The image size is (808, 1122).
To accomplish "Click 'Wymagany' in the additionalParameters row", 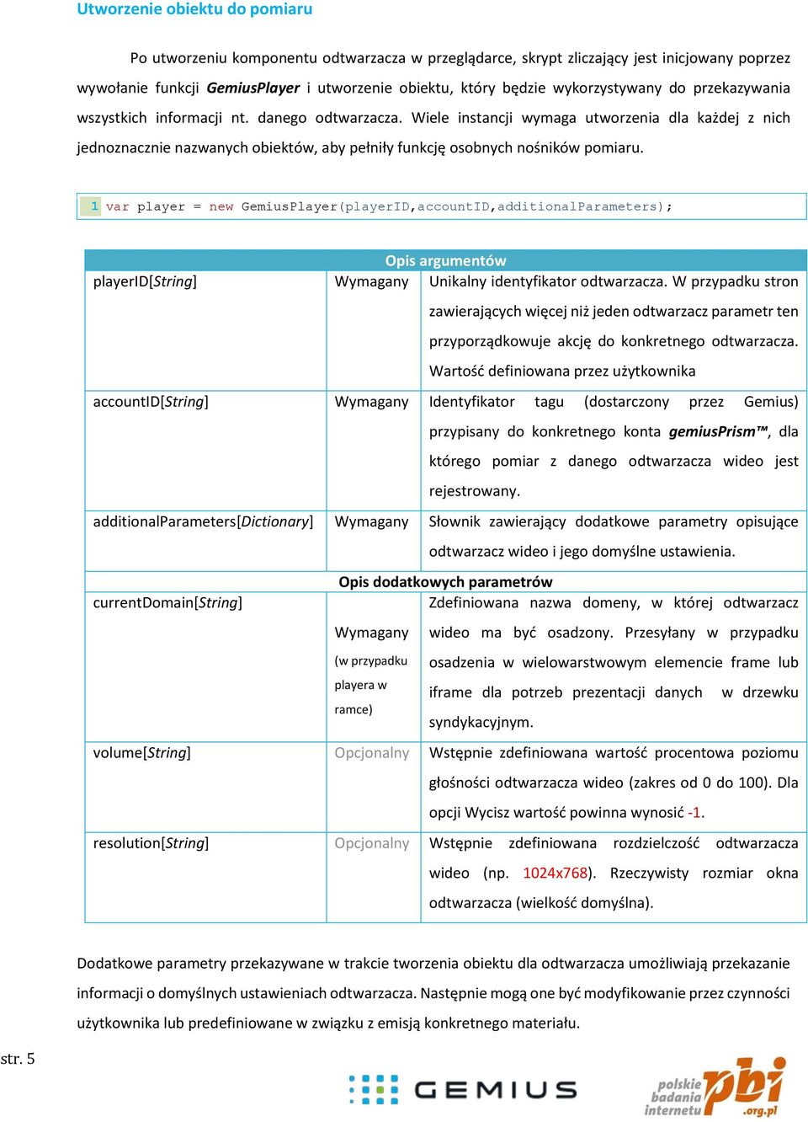I will pyautogui.click(x=371, y=521).
